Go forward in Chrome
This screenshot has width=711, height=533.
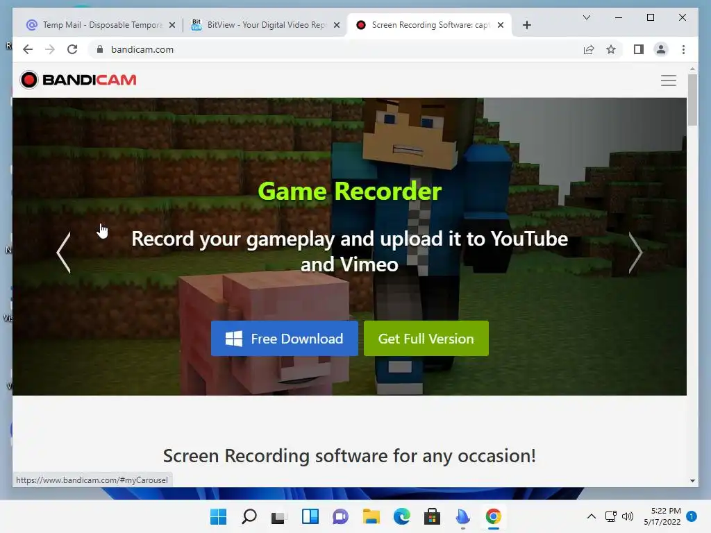click(x=50, y=49)
